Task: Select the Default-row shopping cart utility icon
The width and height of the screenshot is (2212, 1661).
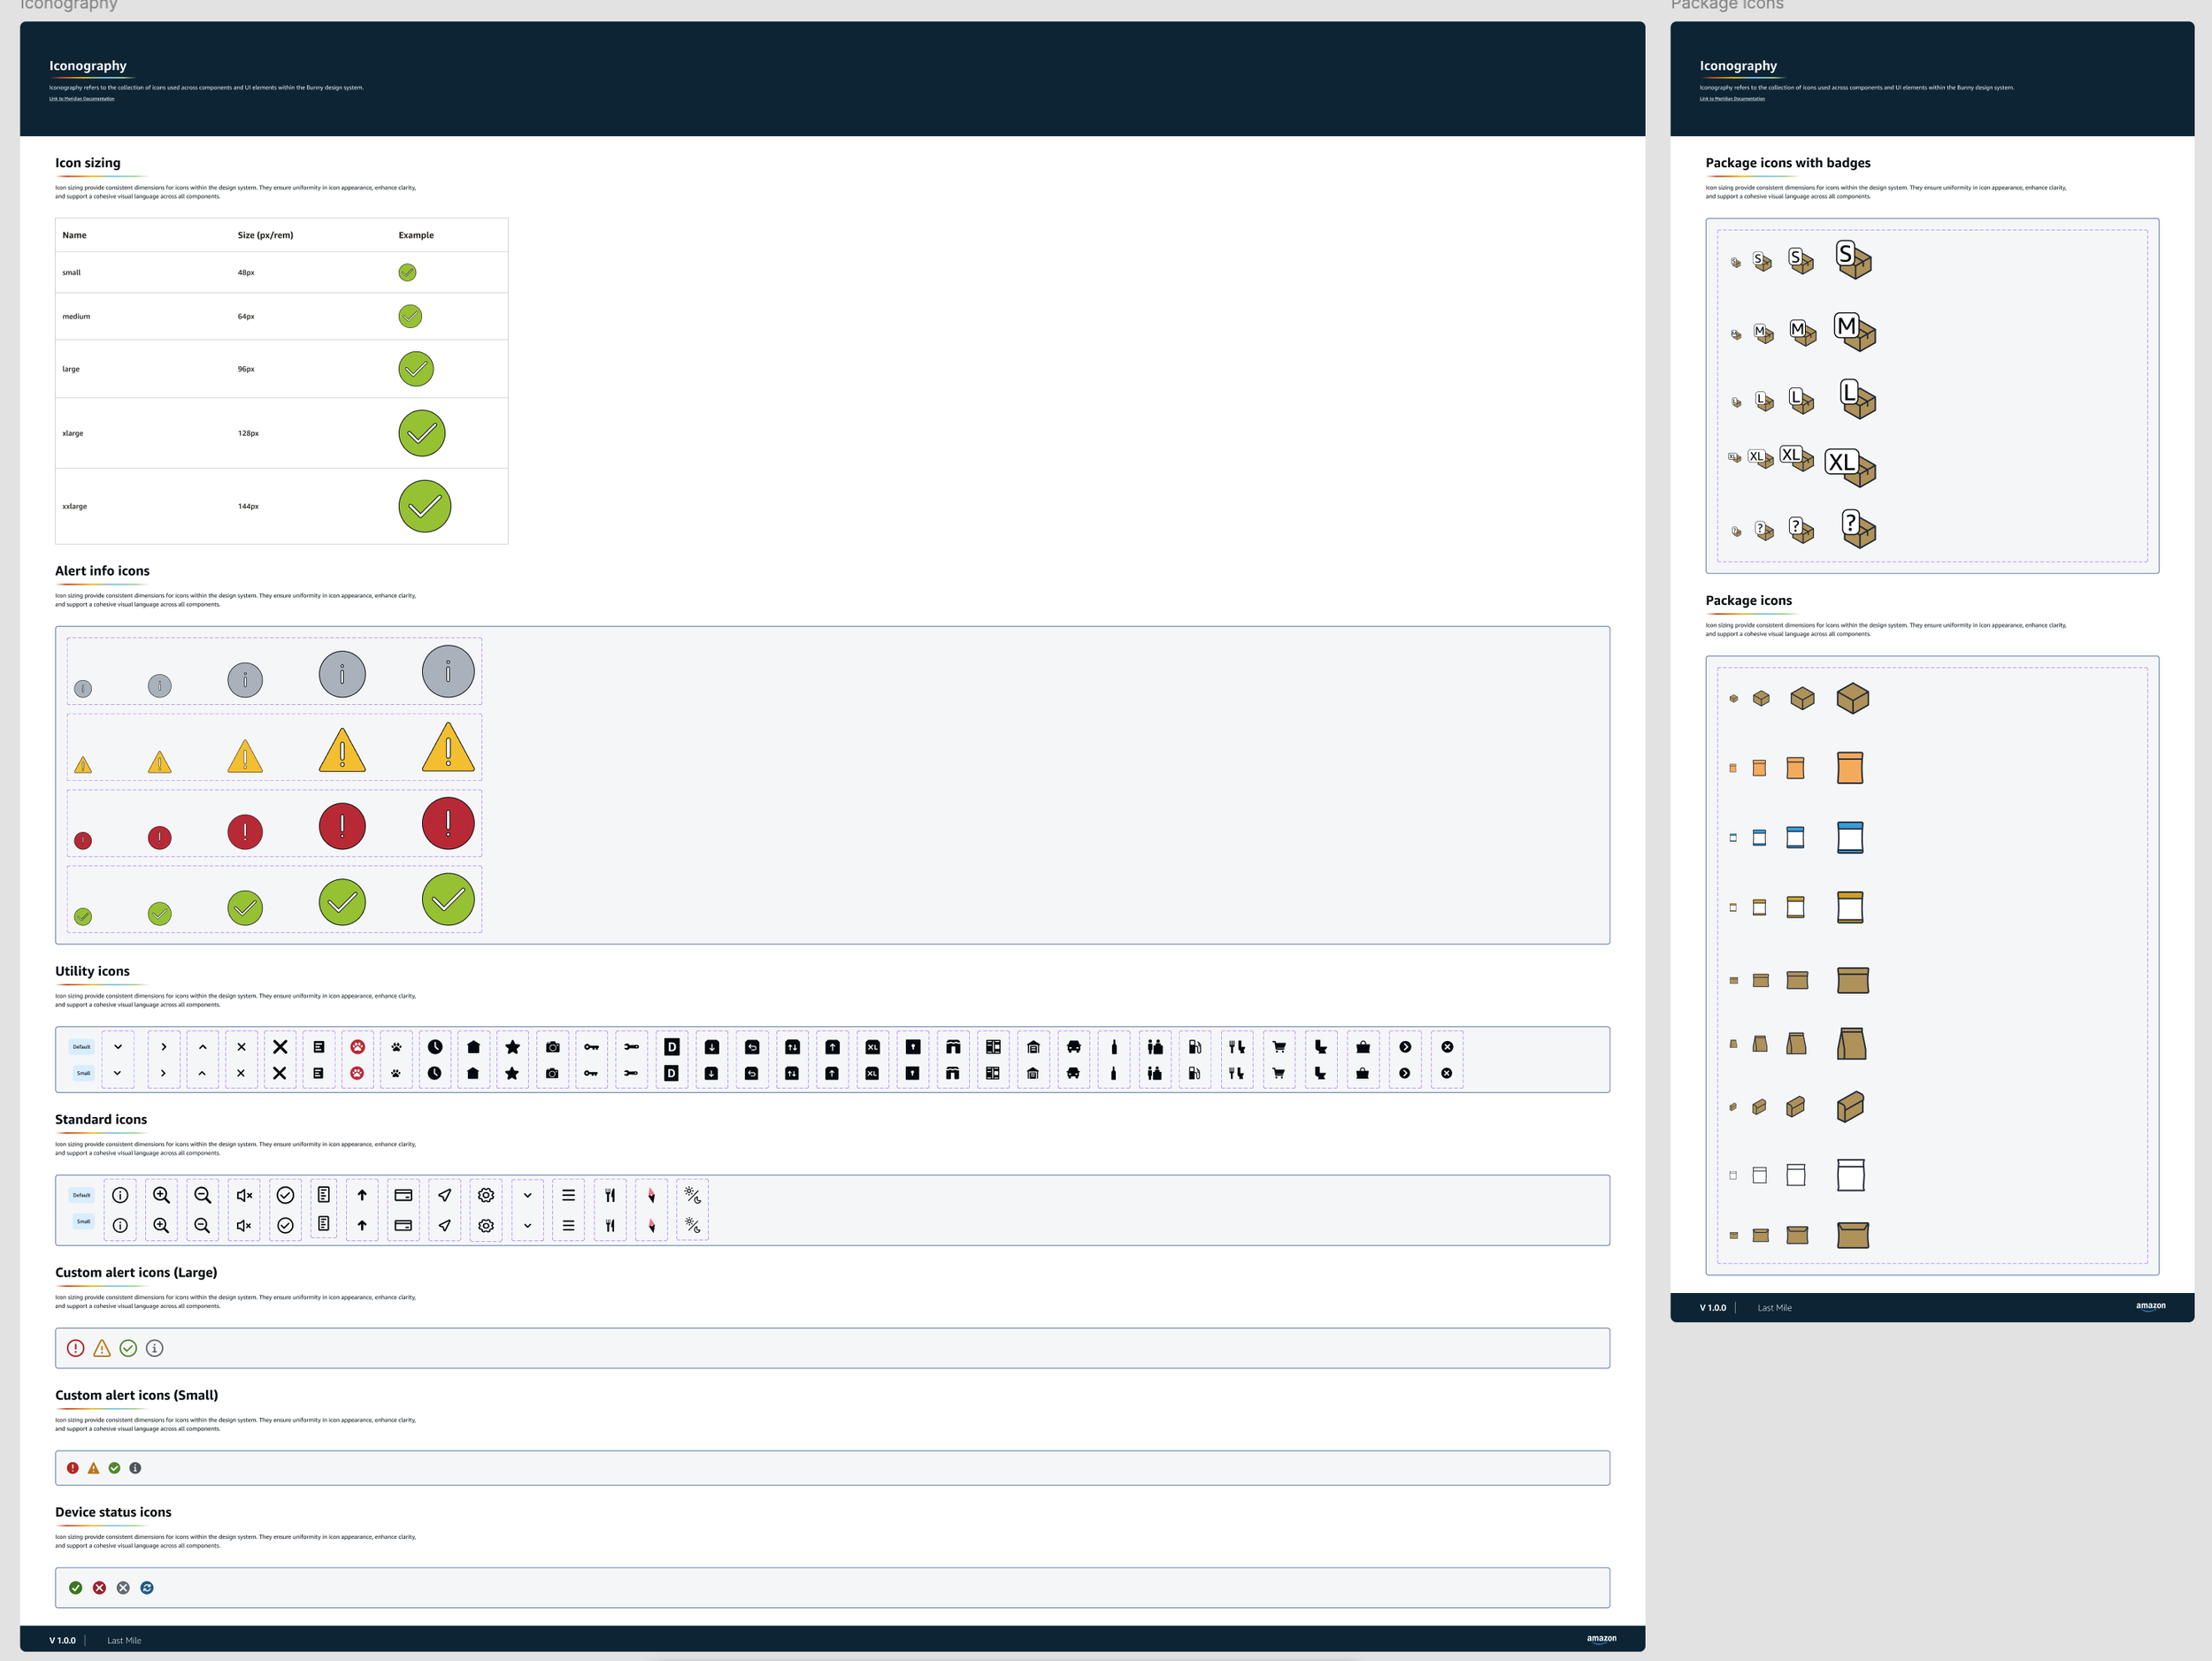Action: (x=1279, y=1046)
